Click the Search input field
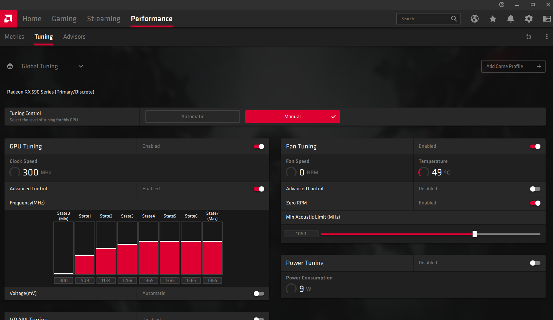 click(x=428, y=19)
